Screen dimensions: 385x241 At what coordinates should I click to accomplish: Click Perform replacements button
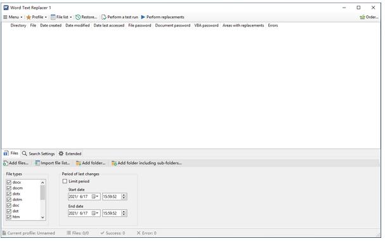[x=162, y=17]
